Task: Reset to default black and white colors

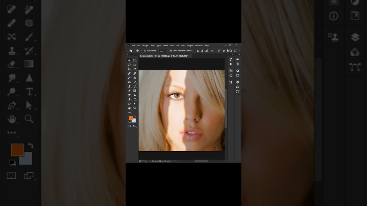Action: tap(130, 122)
